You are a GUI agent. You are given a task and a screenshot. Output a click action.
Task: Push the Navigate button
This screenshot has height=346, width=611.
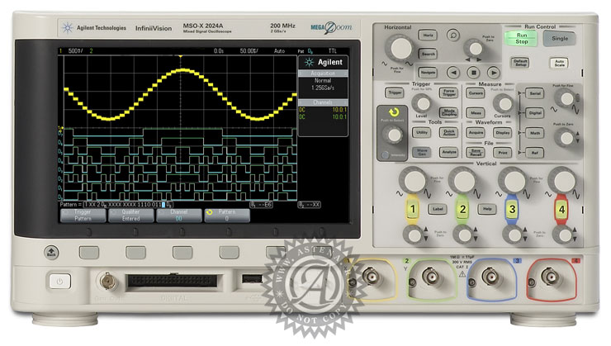428,73
